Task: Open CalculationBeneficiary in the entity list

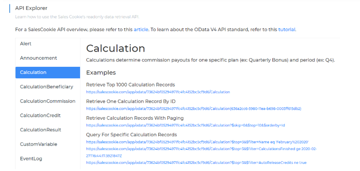Action: pyautogui.click(x=46, y=87)
